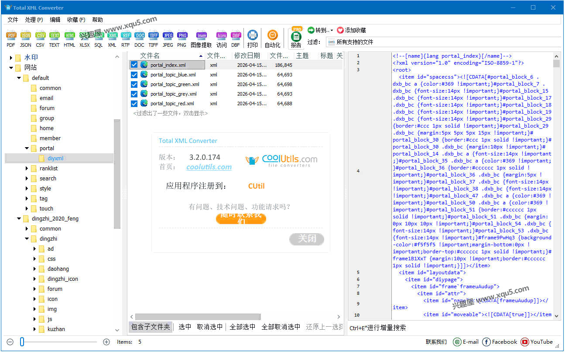Open the 帮助 menu

pos(97,20)
